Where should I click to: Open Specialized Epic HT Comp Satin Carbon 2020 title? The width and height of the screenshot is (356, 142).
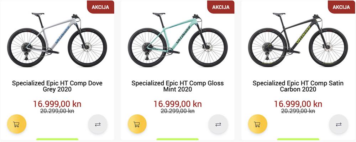click(298, 86)
